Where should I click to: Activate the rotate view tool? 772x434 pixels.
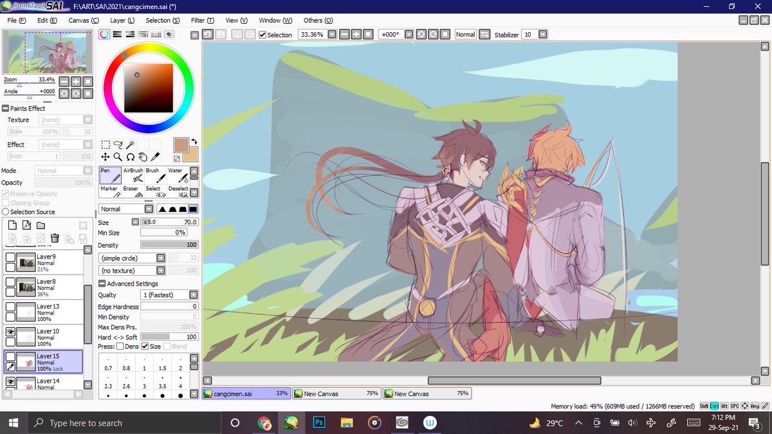[x=130, y=157]
